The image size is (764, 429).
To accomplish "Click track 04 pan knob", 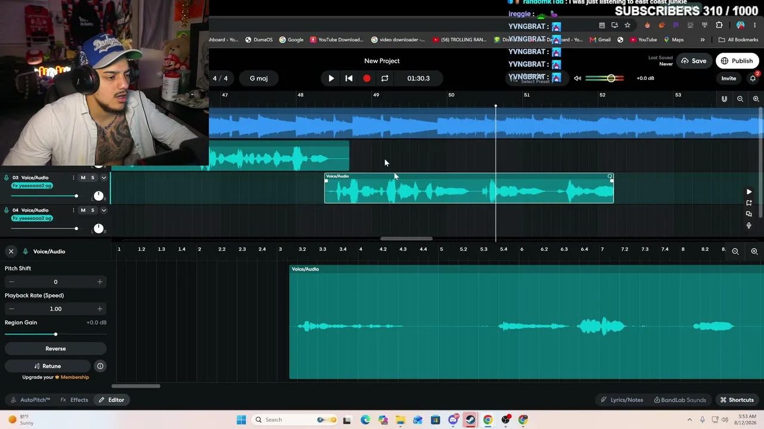I will tap(98, 228).
